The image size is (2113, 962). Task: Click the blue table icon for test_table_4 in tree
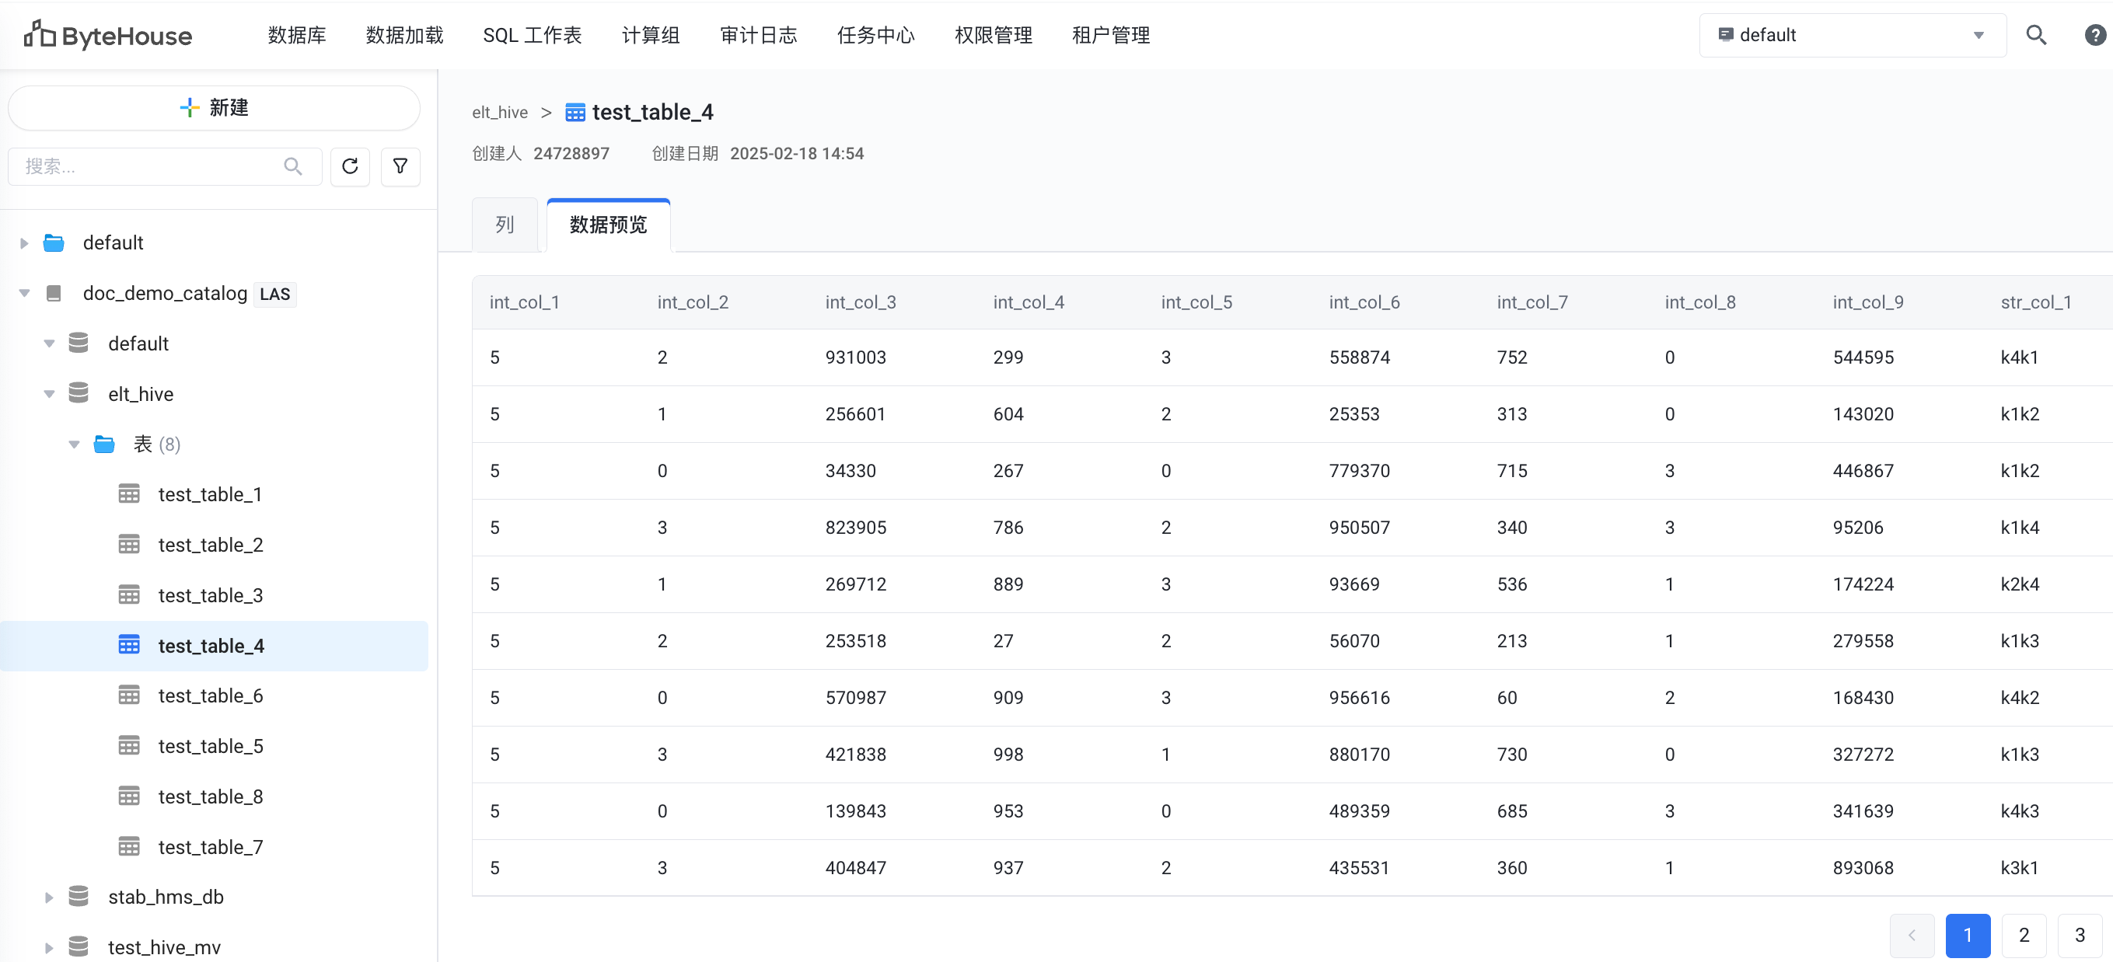coord(129,646)
